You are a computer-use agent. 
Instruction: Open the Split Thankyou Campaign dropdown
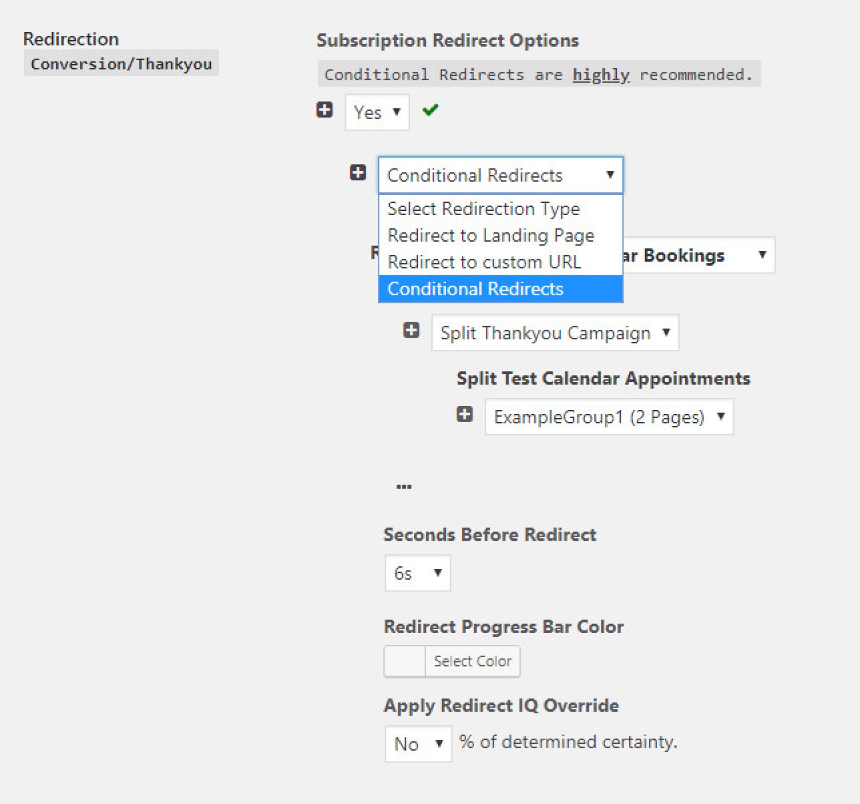[x=554, y=333]
